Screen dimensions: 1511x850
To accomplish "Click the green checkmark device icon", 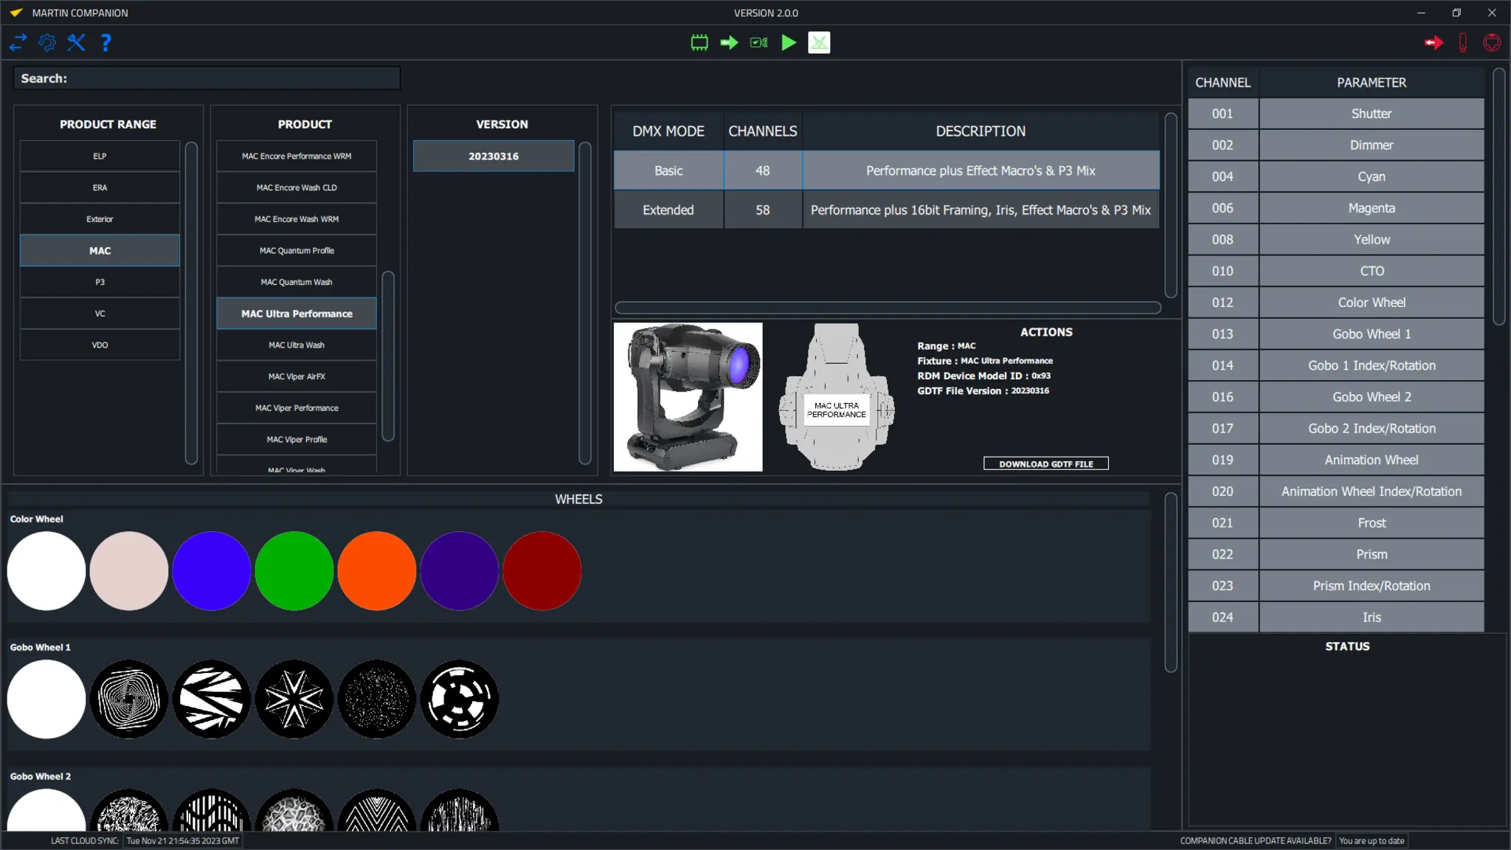I will (759, 43).
